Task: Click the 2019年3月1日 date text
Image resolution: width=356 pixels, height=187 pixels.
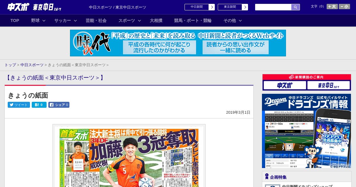Action: 238,112
